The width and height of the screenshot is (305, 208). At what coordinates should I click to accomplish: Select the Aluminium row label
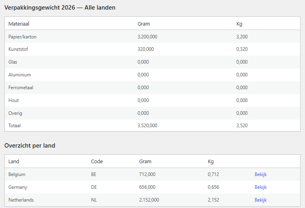(x=19, y=75)
